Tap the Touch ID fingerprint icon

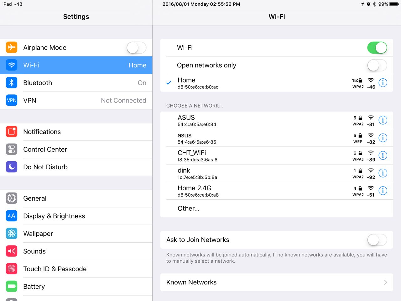click(12, 269)
